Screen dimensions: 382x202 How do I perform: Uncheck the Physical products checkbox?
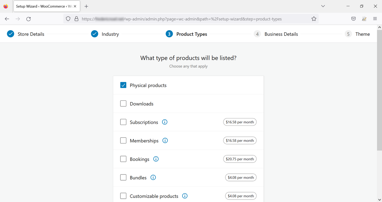point(123,85)
